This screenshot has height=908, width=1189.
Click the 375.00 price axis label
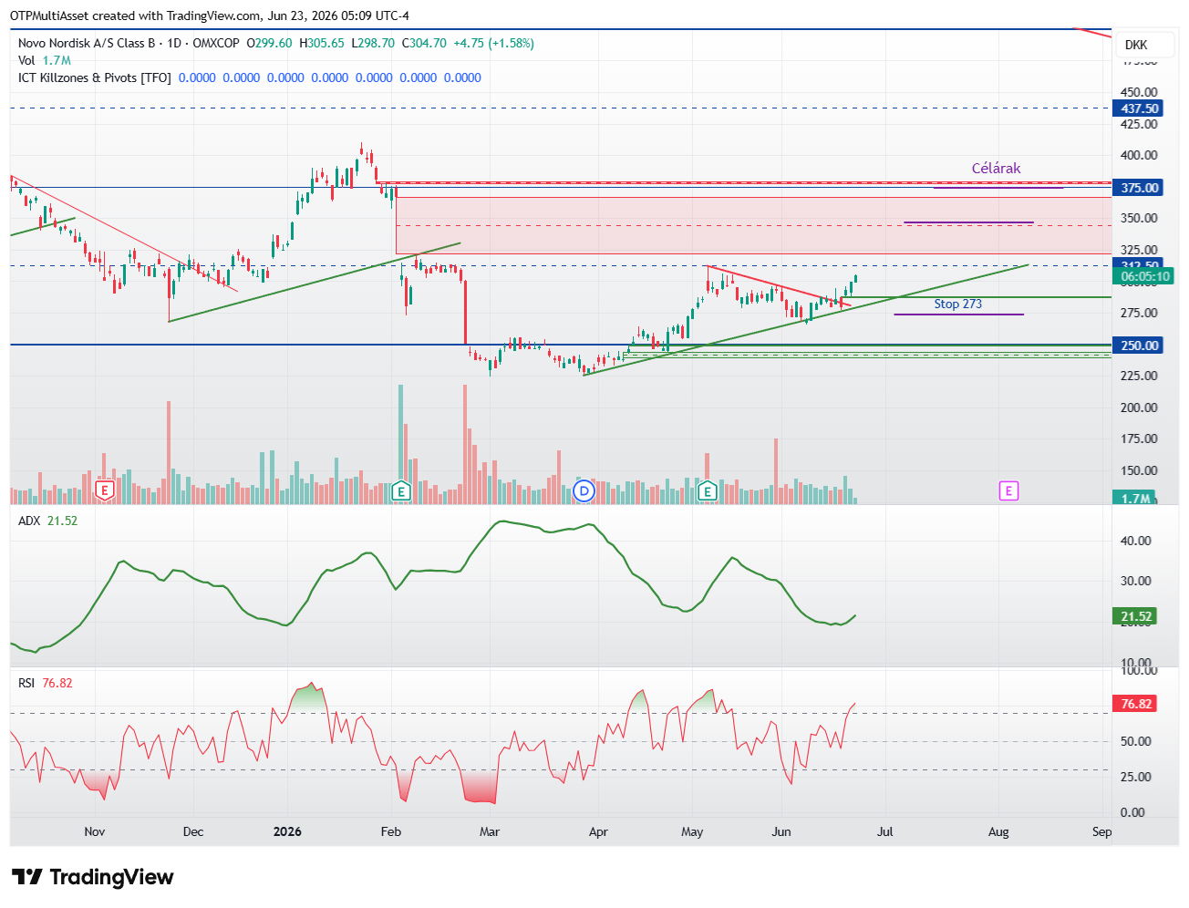pyautogui.click(x=1140, y=188)
